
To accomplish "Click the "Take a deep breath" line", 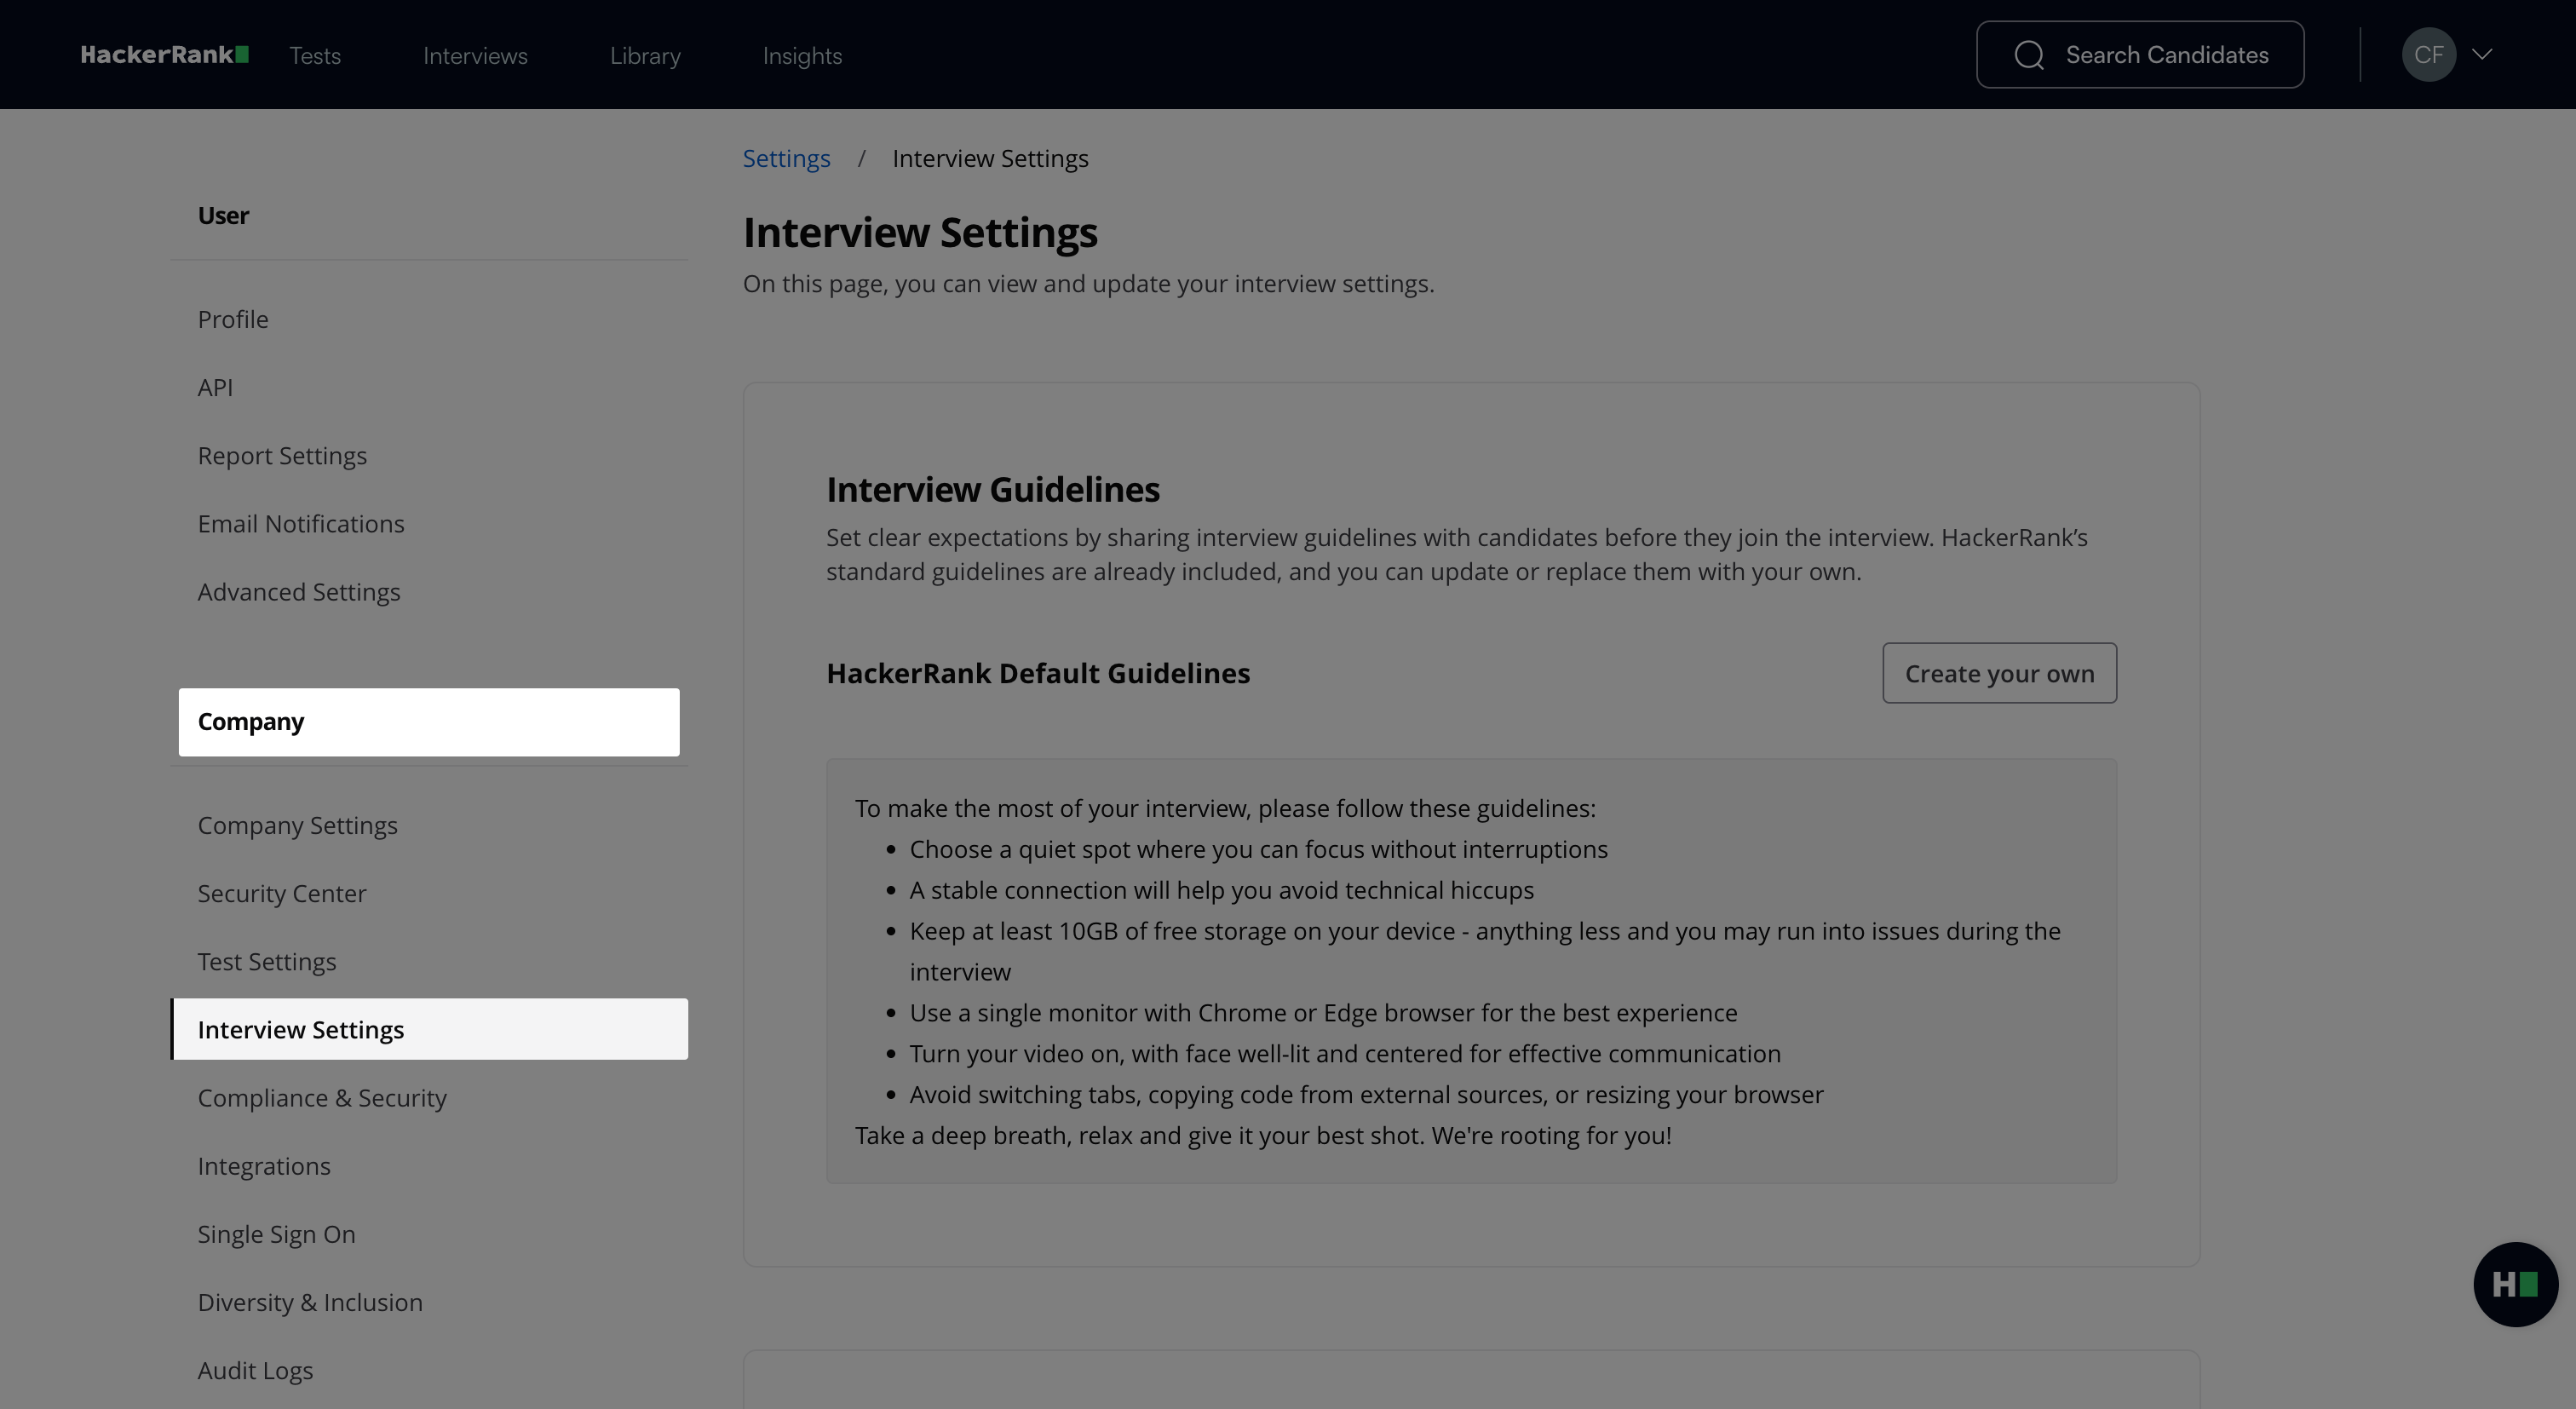I will [x=1263, y=1136].
